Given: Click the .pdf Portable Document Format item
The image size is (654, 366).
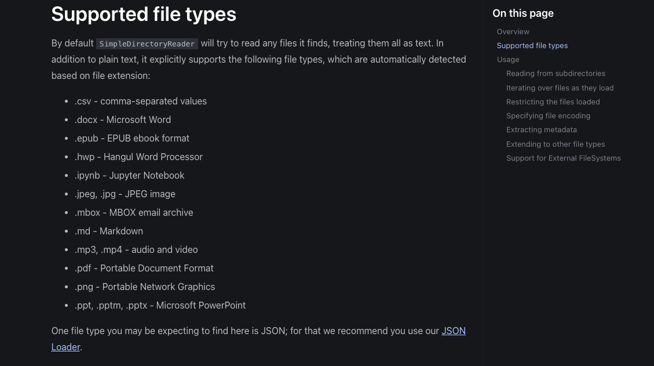Looking at the screenshot, I should pyautogui.click(x=144, y=269).
